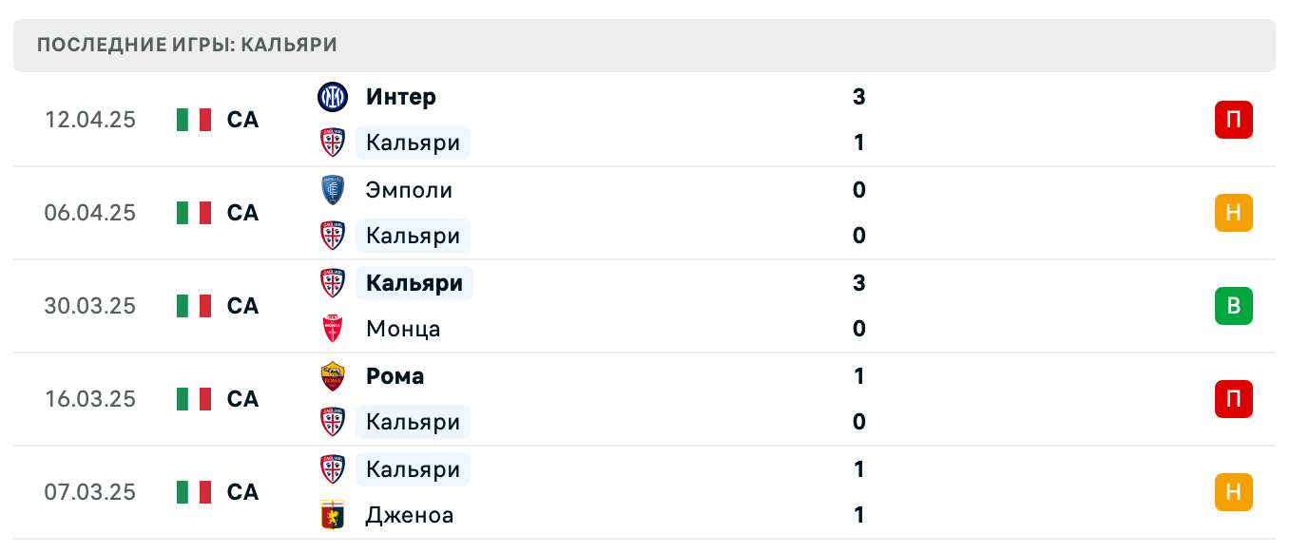This screenshot has height=553, width=1291.
Task: Click the Empoli club logo
Action: click(333, 189)
